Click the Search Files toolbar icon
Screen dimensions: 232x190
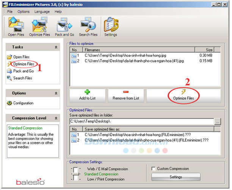click(88, 26)
